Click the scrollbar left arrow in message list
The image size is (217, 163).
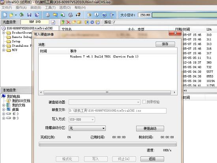click(x=41, y=92)
